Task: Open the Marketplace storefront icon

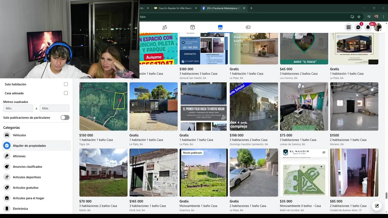Action: tap(220, 27)
